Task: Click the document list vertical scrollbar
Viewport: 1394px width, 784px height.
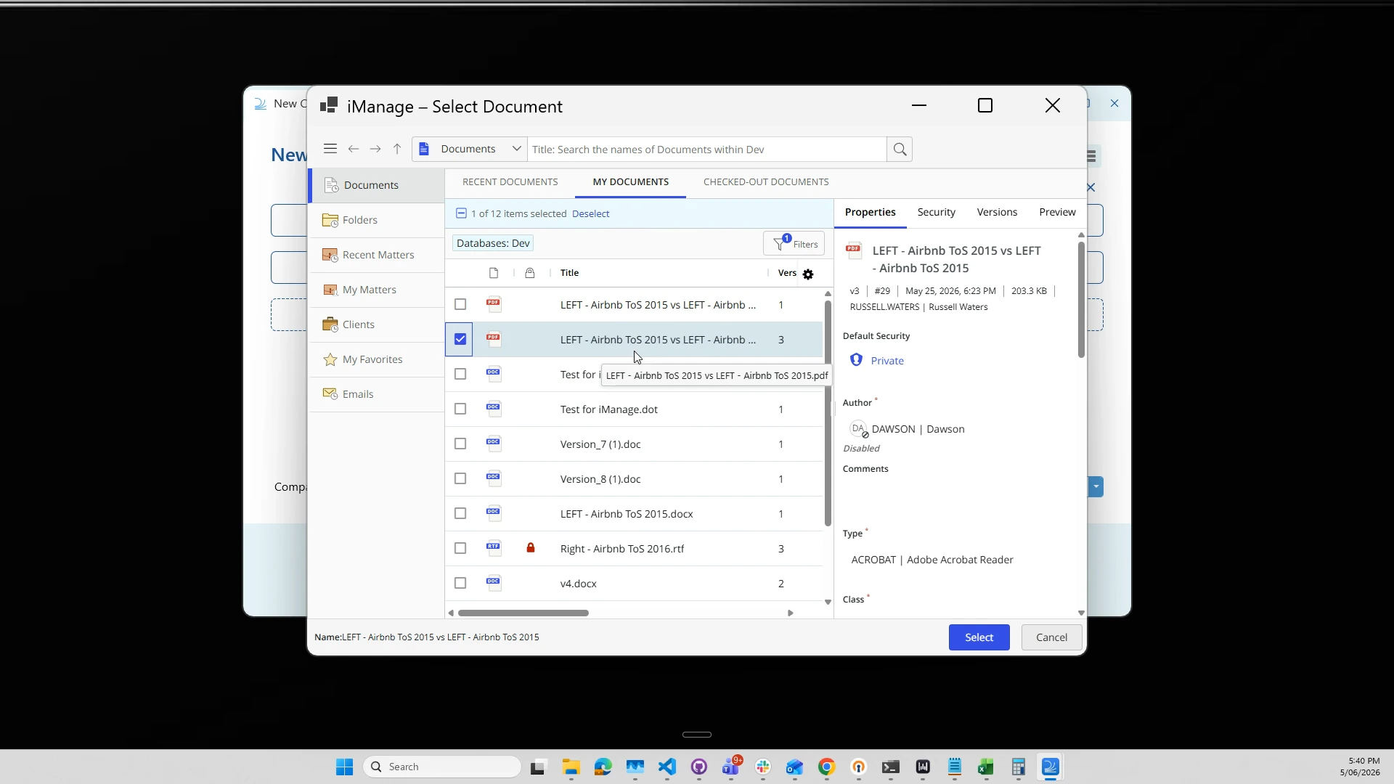Action: tap(828, 414)
